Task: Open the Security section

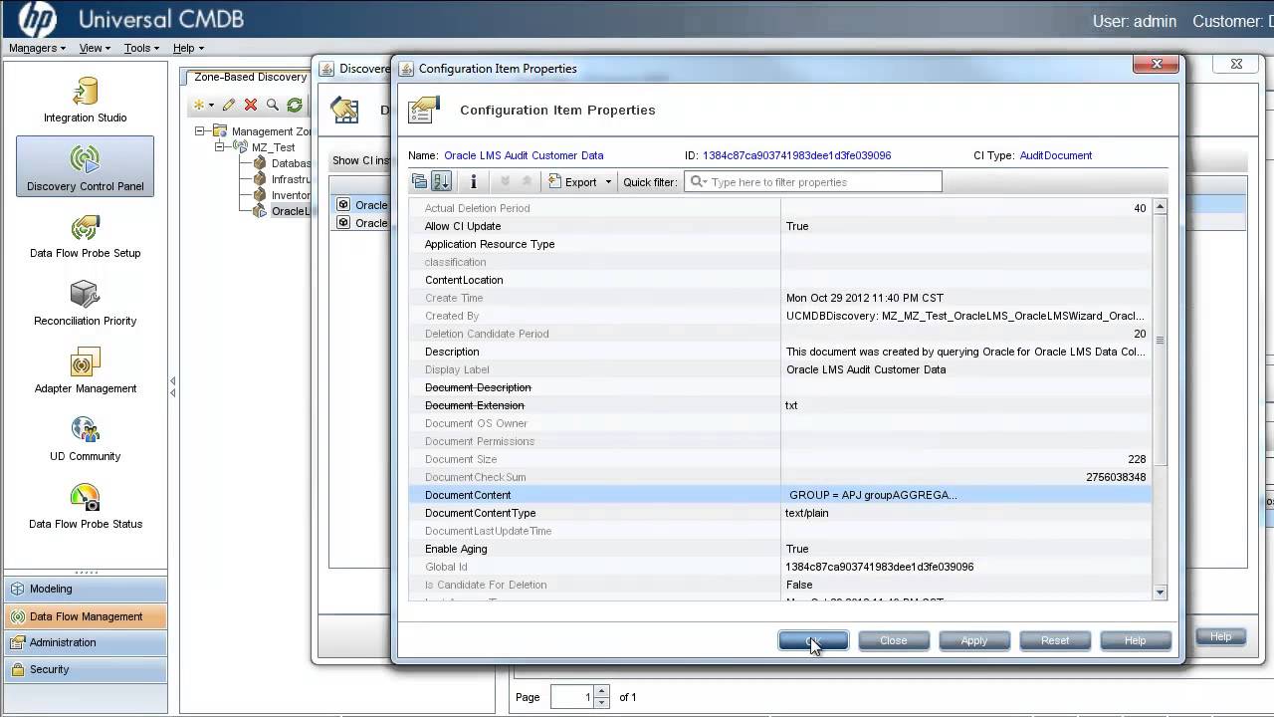Action: click(x=85, y=669)
